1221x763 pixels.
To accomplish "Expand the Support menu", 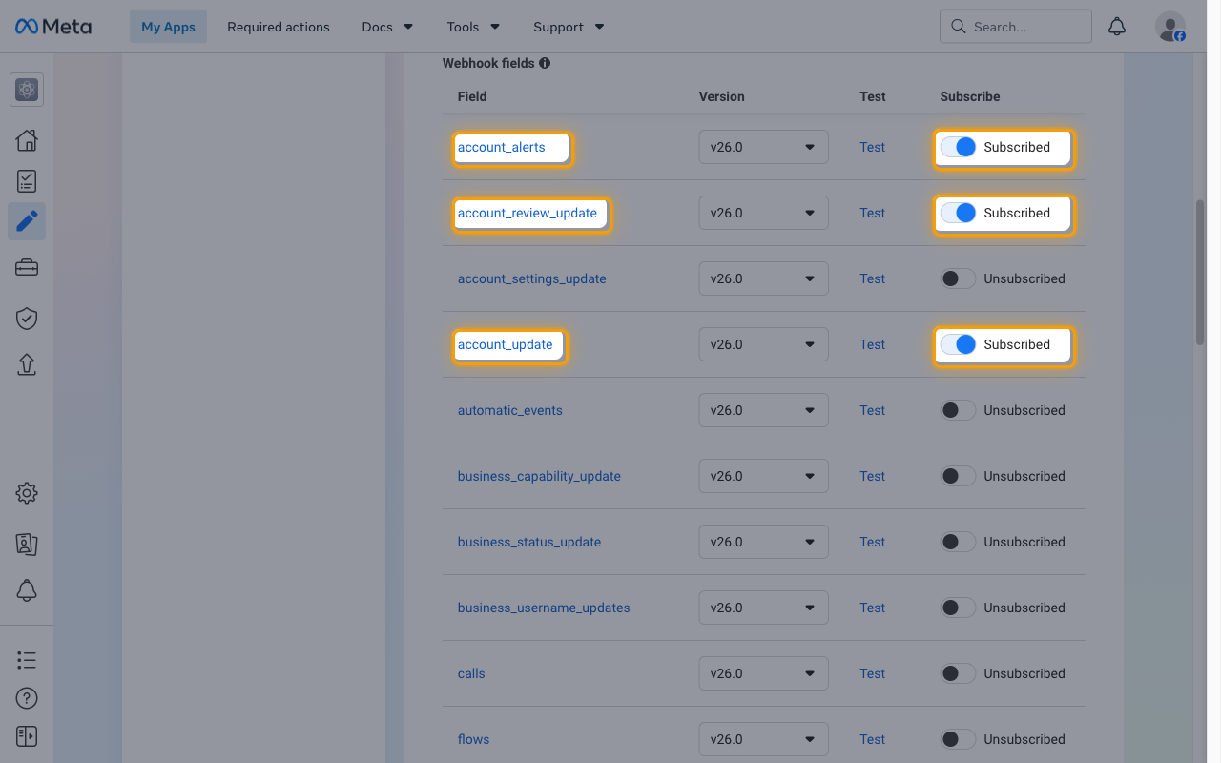I will [x=569, y=27].
